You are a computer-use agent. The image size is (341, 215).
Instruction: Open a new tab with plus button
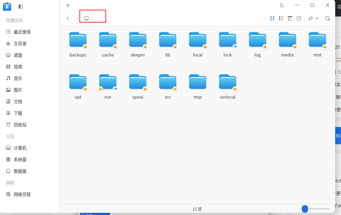[x=68, y=5]
